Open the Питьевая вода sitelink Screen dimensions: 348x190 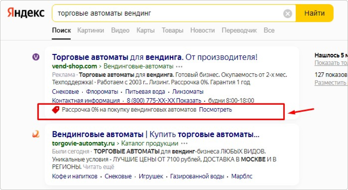[x=145, y=92]
